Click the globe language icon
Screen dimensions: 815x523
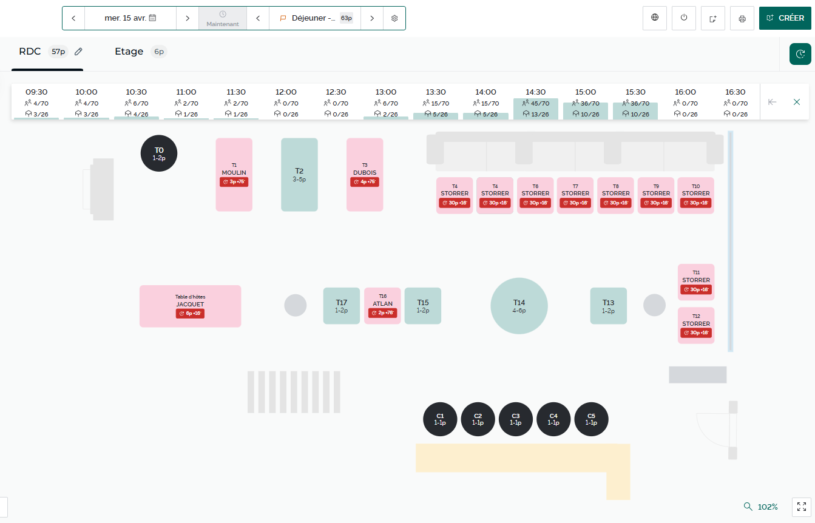coord(655,18)
